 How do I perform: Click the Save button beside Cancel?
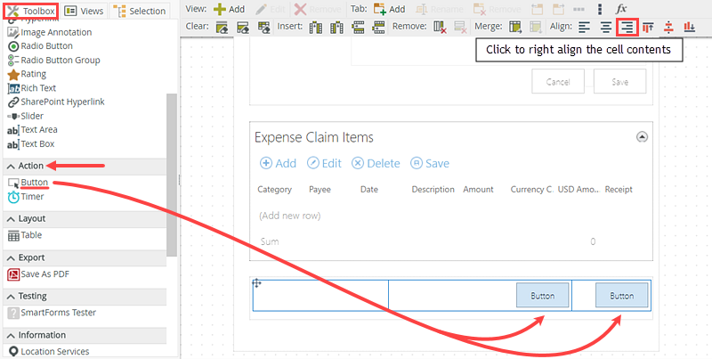pos(619,82)
